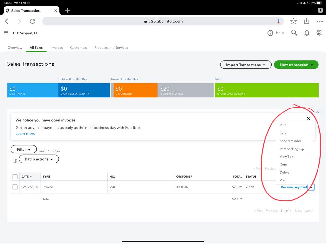The image size is (326, 244).
Task: Open the New transaction dropdown
Action: click(296, 65)
